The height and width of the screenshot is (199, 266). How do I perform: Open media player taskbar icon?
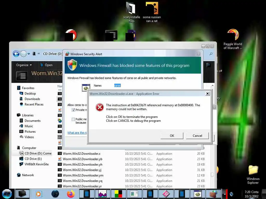click(38, 194)
